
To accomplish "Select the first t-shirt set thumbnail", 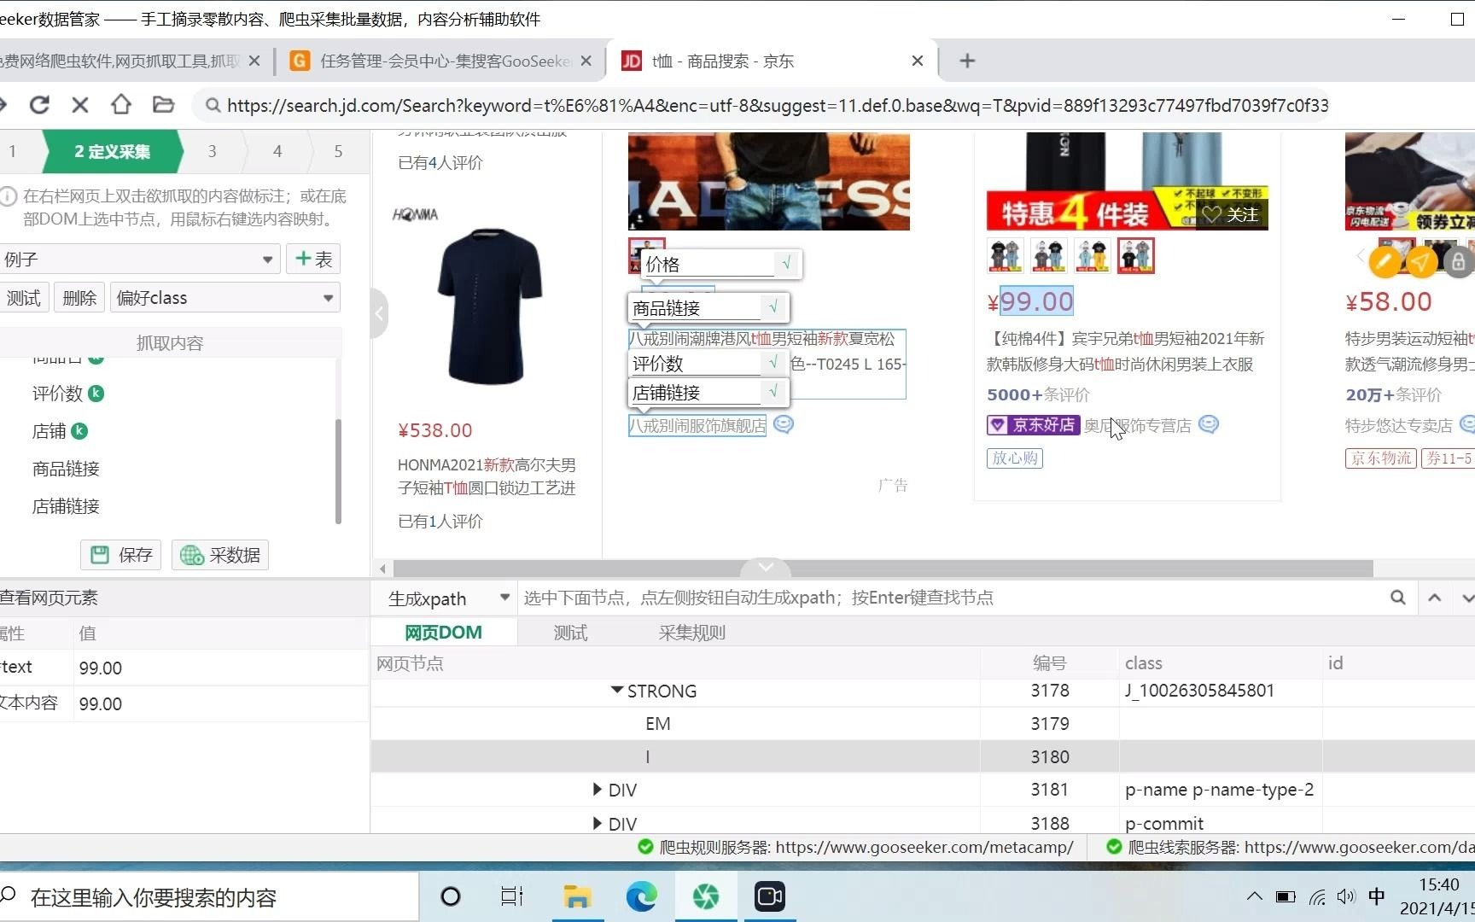I will 1005,255.
